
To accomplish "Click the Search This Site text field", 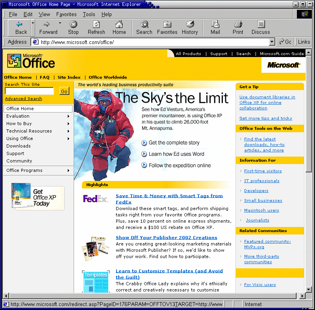I will 29,91.
